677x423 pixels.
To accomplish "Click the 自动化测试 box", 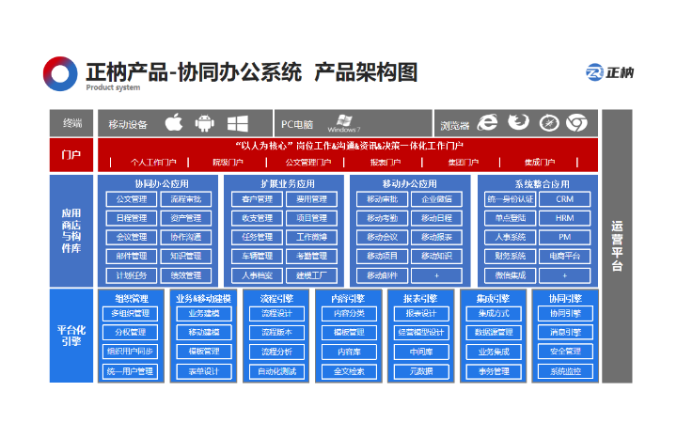I will [x=276, y=371].
